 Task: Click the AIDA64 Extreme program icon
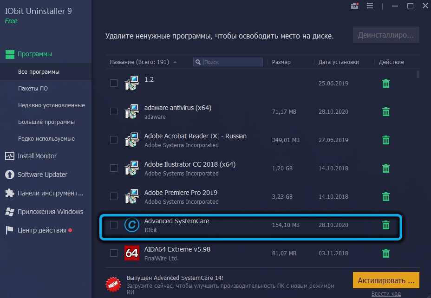[132, 253]
